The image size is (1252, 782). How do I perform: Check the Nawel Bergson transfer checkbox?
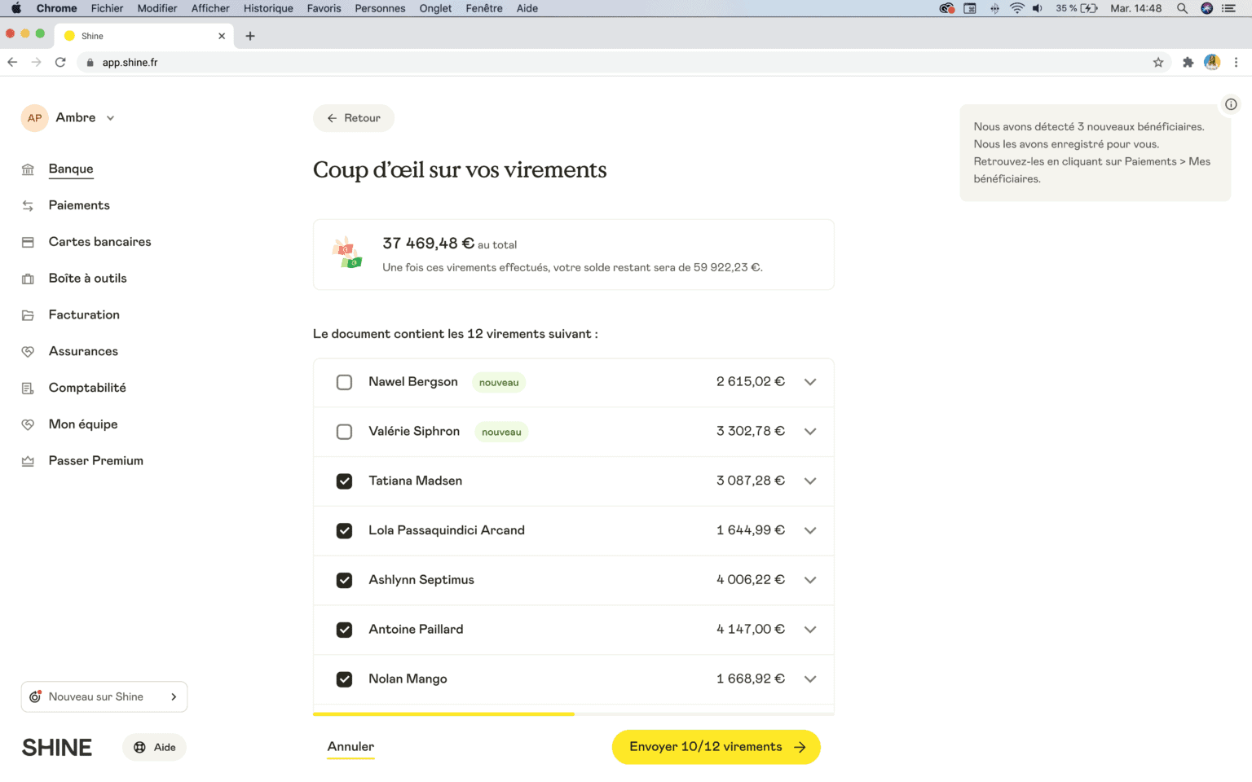click(344, 382)
